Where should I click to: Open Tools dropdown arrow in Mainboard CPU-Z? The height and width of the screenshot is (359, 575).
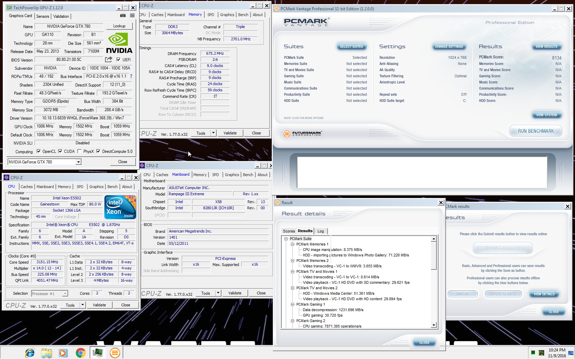(x=218, y=293)
